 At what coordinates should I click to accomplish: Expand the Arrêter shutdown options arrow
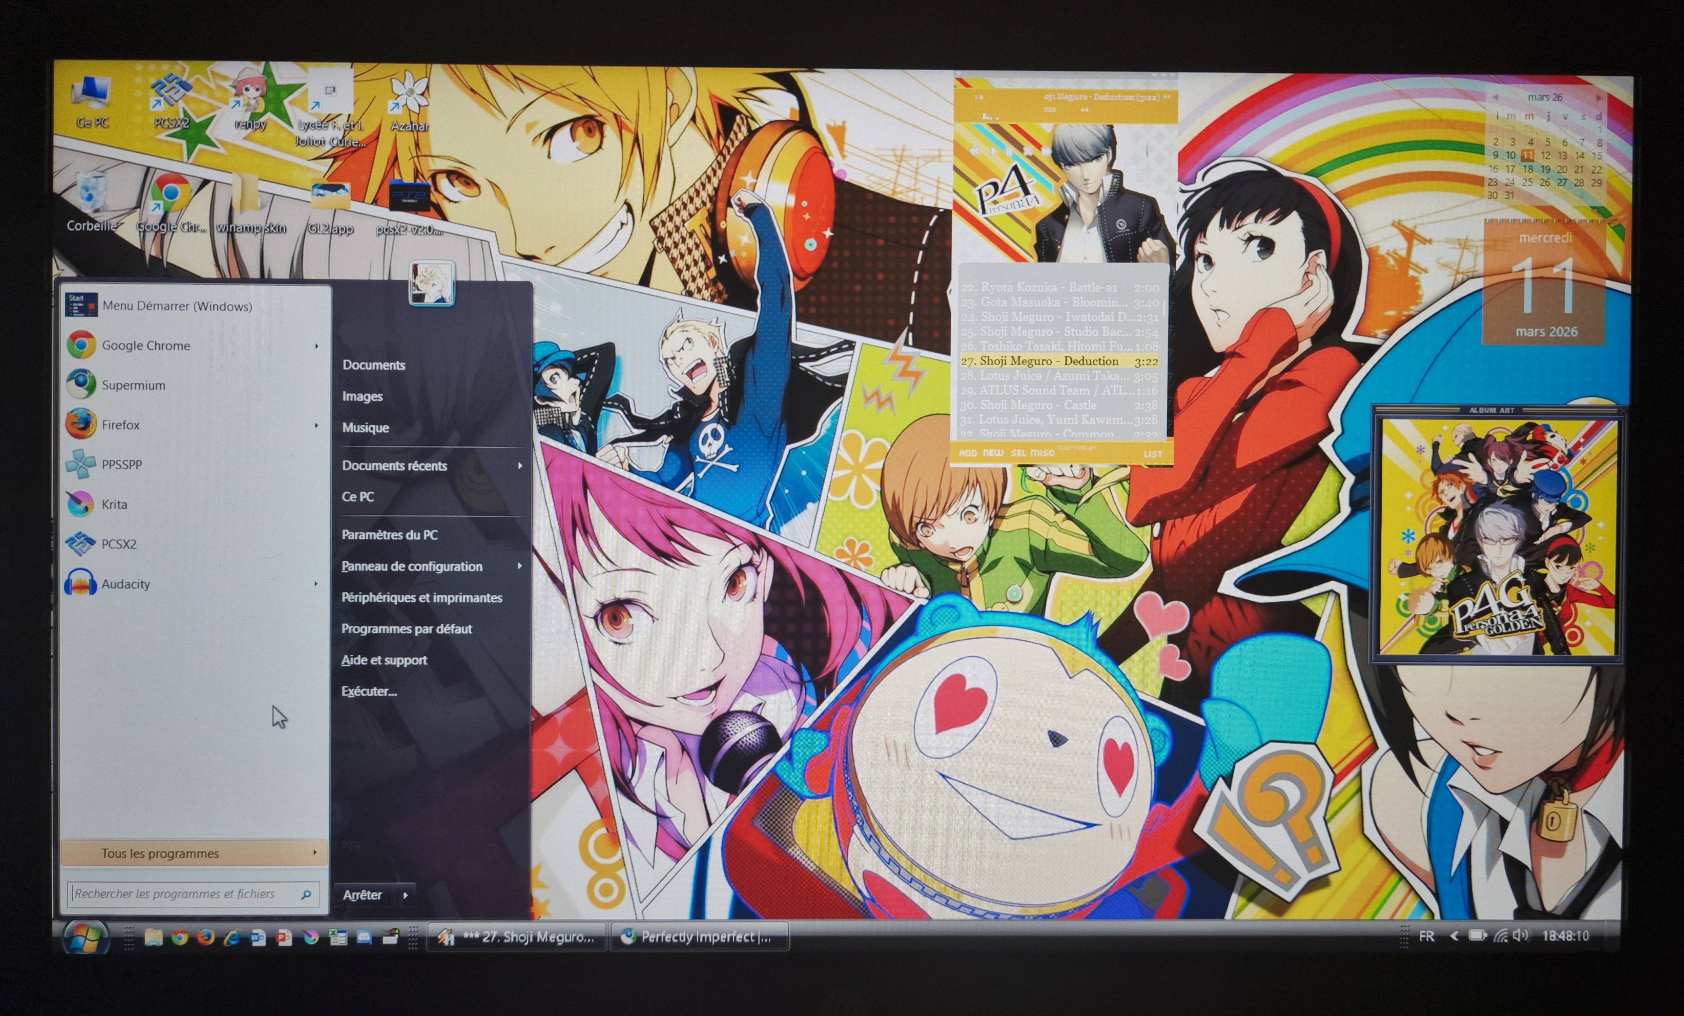[x=406, y=895]
